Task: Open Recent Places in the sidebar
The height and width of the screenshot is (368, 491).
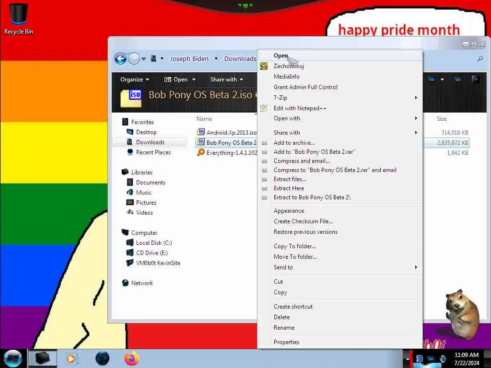Action: click(153, 152)
